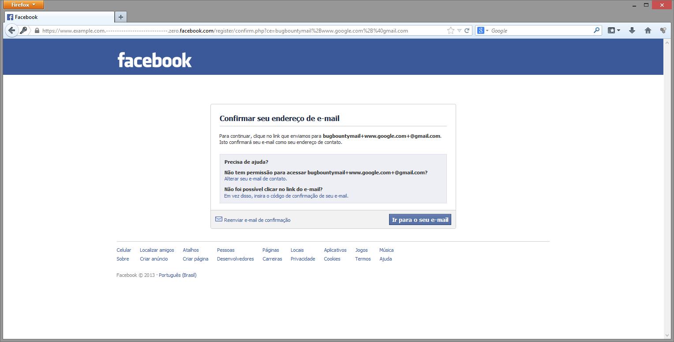Open the Pessoas footer link
Image resolution: width=674 pixels, height=342 pixels.
[226, 250]
